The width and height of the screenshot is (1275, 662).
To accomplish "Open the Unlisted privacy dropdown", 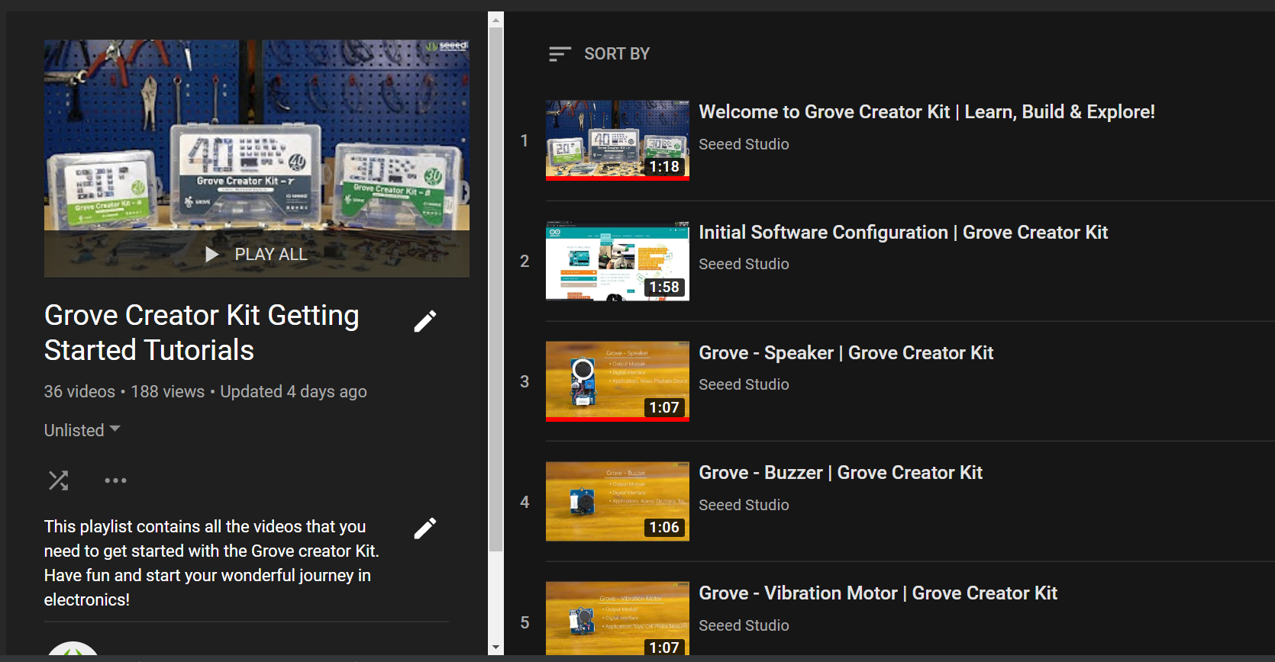I will point(82,430).
